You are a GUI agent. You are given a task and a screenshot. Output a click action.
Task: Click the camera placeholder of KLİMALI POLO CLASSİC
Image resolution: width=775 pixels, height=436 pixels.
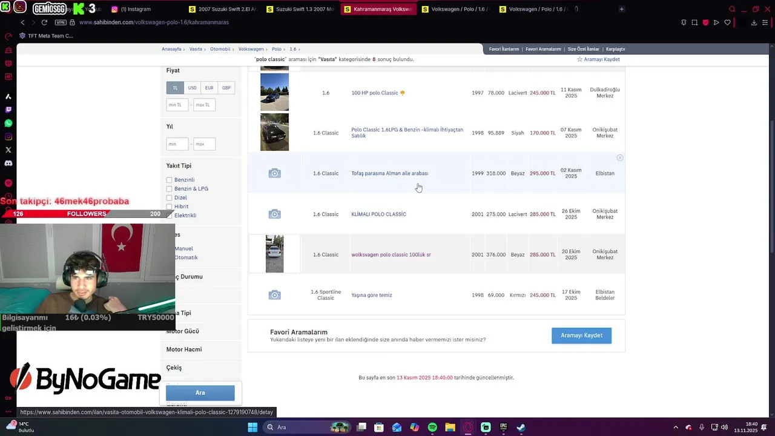[274, 214]
